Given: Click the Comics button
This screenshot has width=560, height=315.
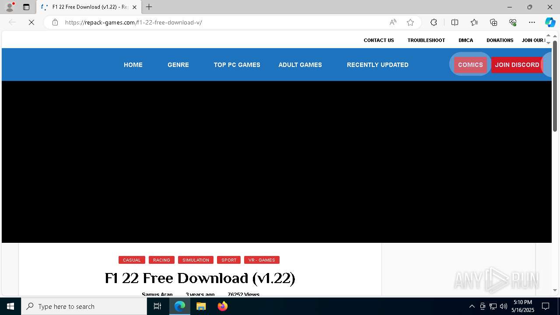Looking at the screenshot, I should coord(470,65).
